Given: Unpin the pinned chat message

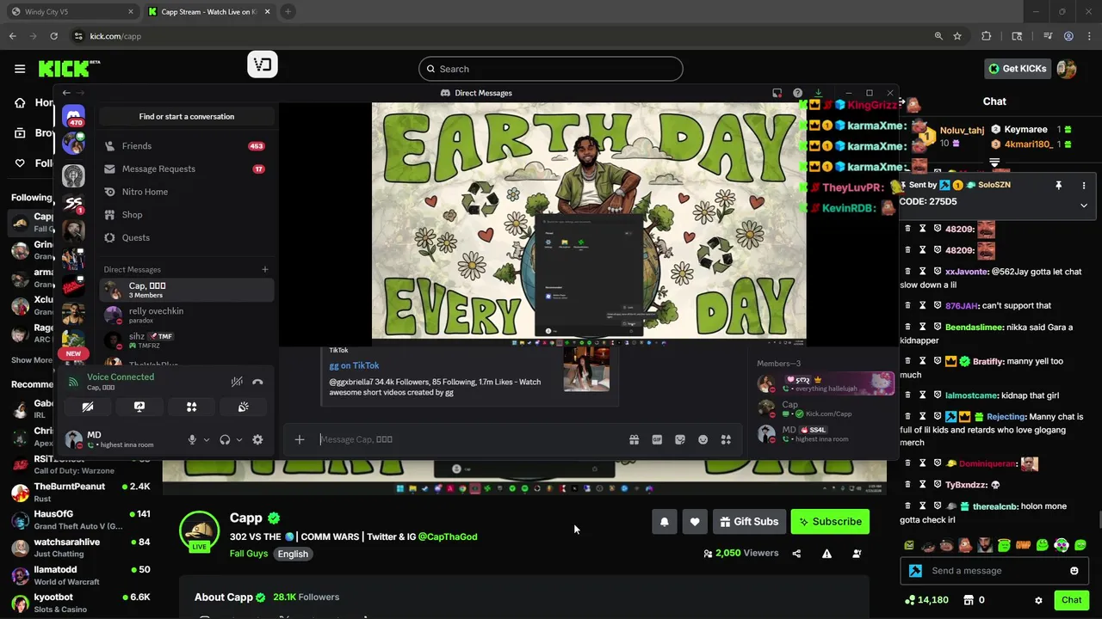Looking at the screenshot, I should [x=1059, y=185].
